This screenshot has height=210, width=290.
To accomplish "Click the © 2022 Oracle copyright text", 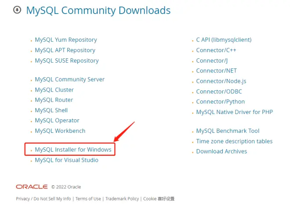I will 66,187.
